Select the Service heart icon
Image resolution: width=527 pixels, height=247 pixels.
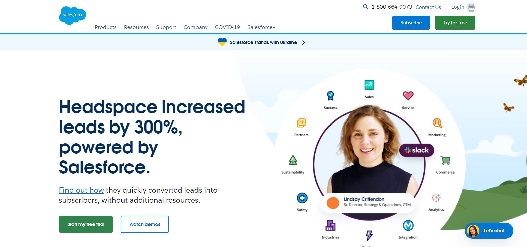[408, 96]
